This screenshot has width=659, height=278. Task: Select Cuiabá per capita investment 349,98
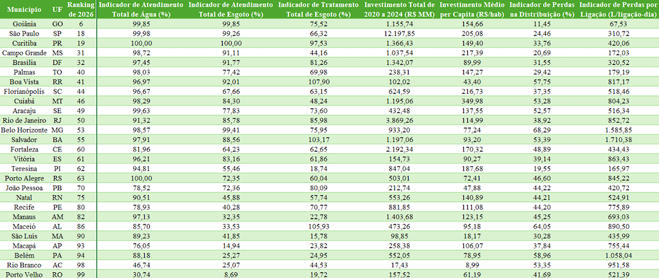(472, 101)
